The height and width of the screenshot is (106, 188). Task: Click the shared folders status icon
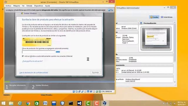point(85,92)
